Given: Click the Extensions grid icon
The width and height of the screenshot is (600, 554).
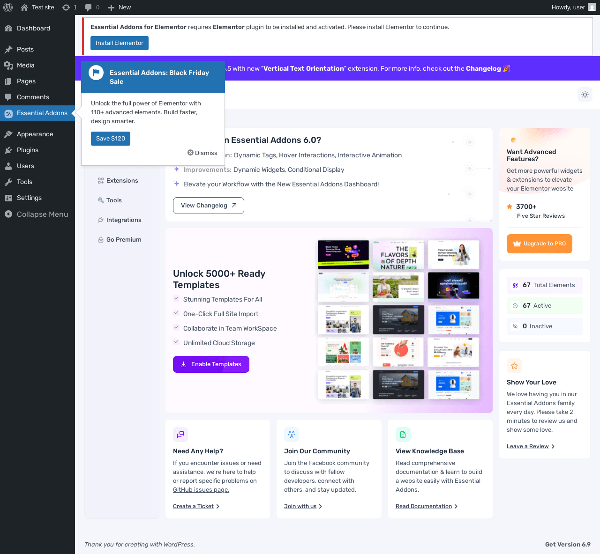Looking at the screenshot, I should (x=101, y=181).
